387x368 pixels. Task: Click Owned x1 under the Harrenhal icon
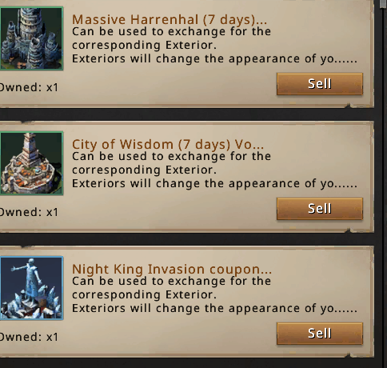tap(29, 87)
